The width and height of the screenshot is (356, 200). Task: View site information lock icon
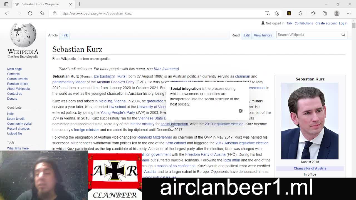click(55, 13)
